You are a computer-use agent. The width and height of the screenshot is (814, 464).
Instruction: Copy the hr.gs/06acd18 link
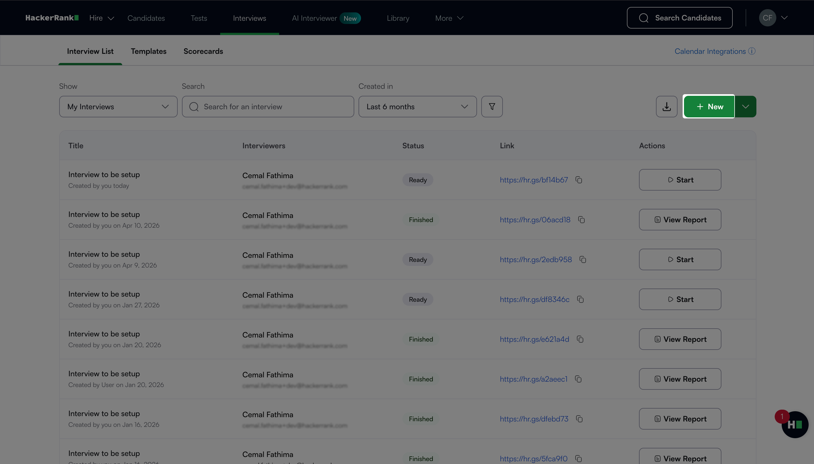(581, 220)
